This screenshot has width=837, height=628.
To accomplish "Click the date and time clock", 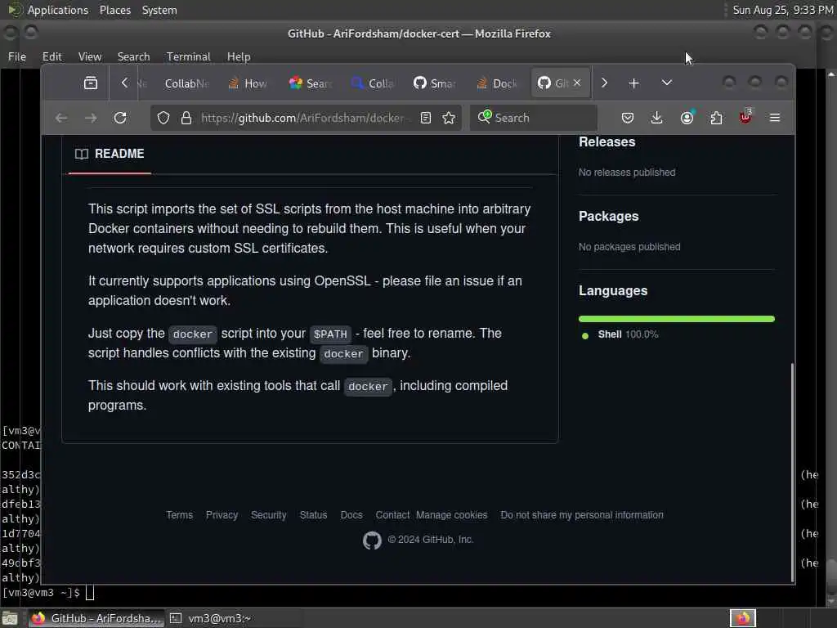I will 782,10.
